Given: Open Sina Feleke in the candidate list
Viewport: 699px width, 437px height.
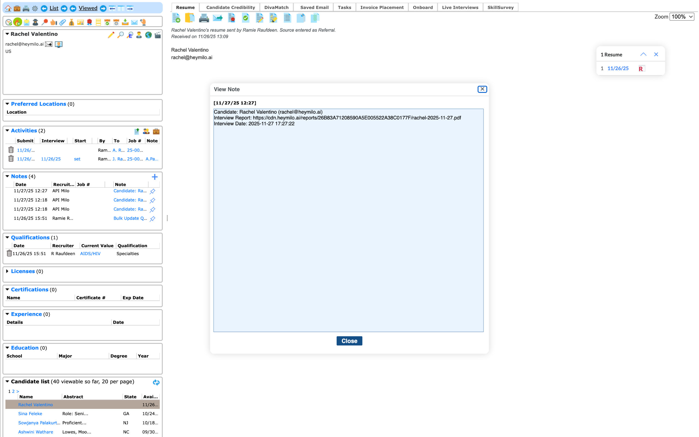Looking at the screenshot, I should point(30,414).
